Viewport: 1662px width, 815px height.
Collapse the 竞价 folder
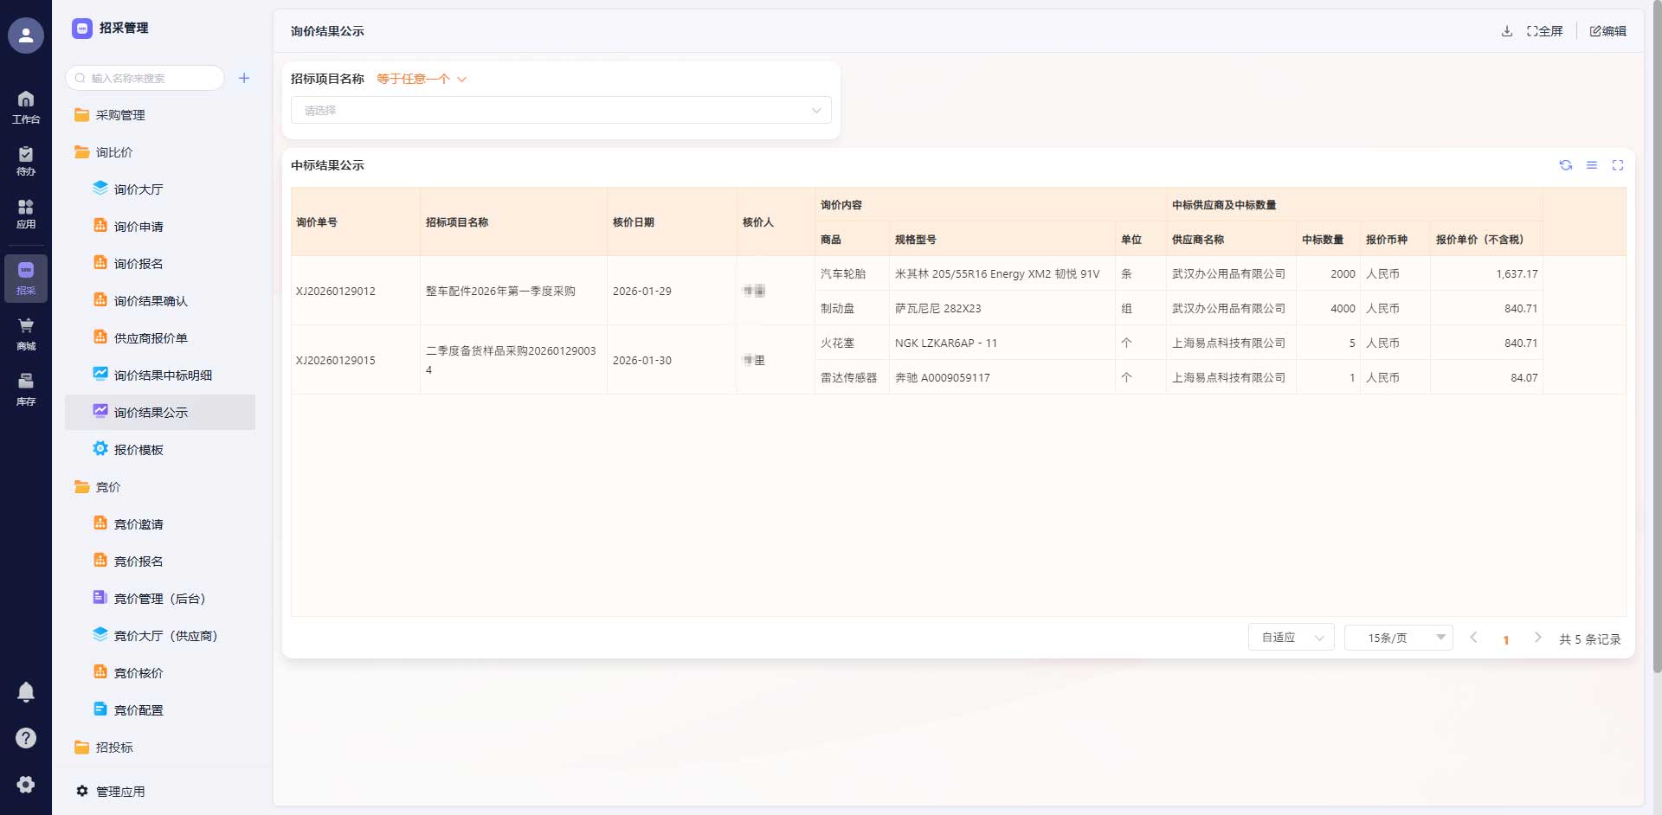160,487
